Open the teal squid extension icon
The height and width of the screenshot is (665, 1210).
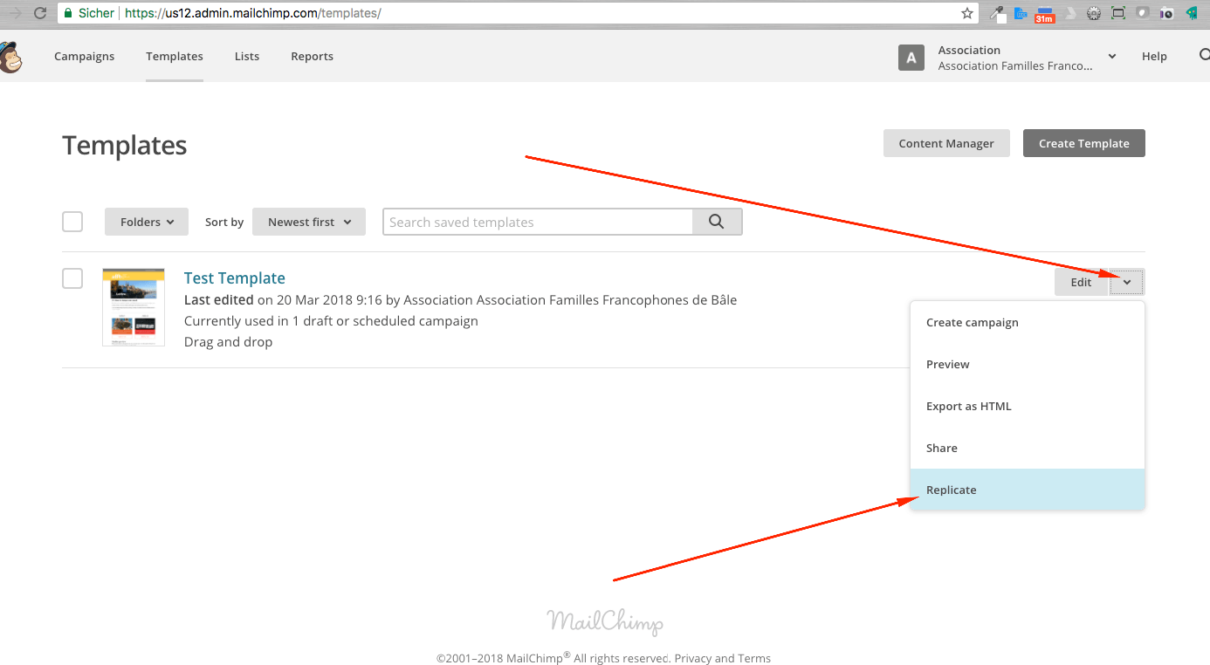1191,13
